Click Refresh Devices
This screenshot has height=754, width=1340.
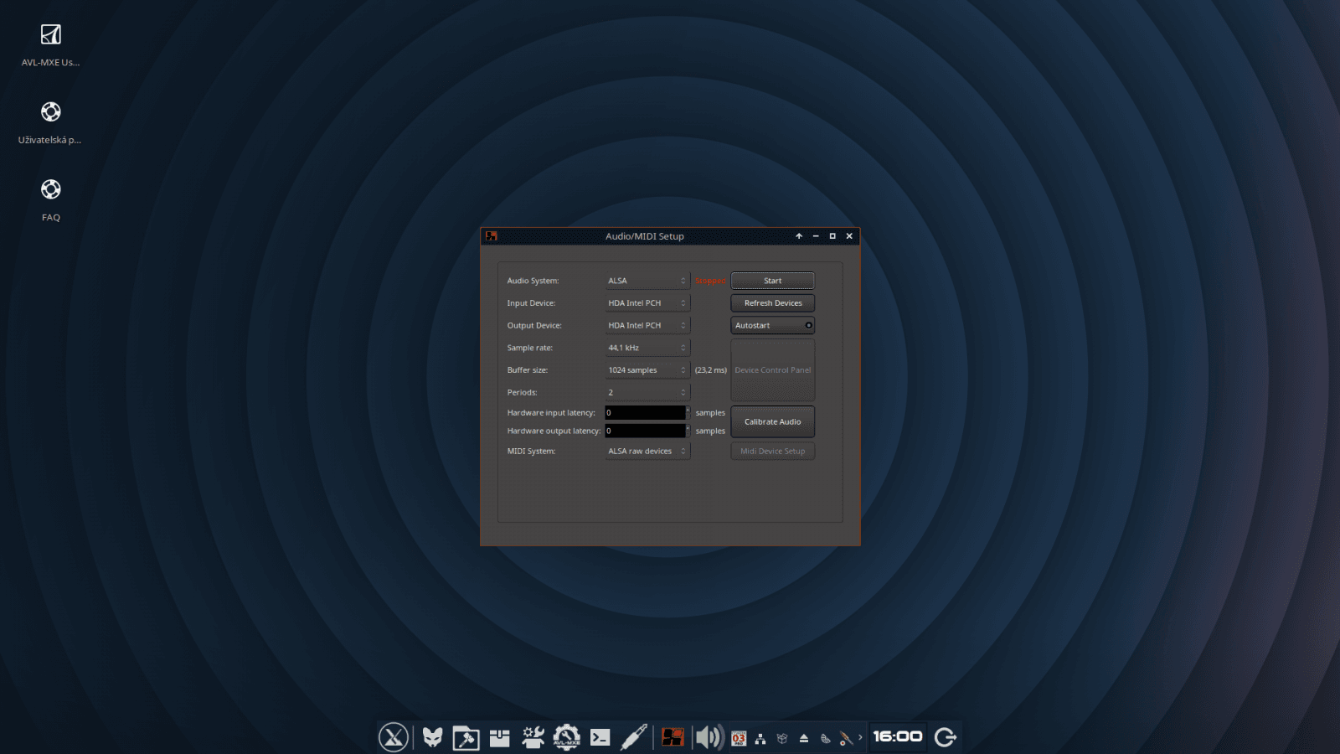pyautogui.click(x=772, y=302)
